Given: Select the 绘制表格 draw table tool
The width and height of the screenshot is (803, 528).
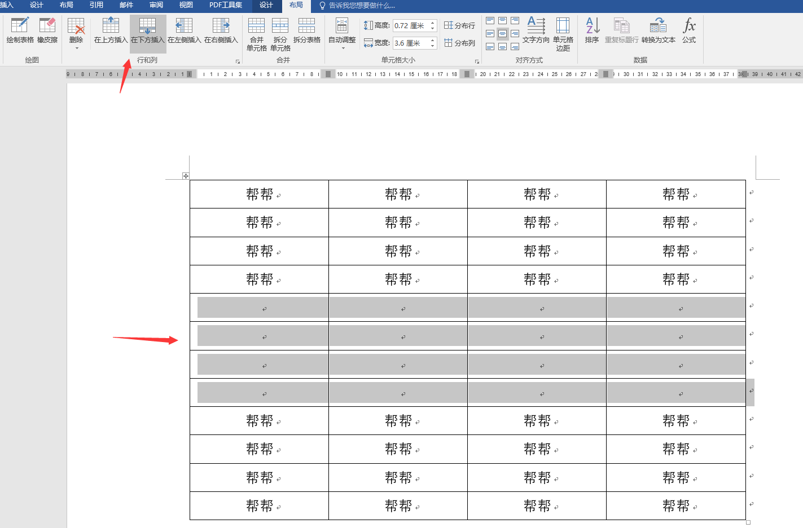Looking at the screenshot, I should click(20, 30).
